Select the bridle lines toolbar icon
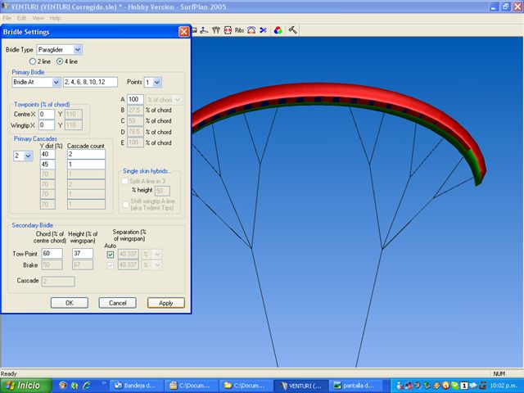The width and height of the screenshot is (524, 393). pos(216,30)
